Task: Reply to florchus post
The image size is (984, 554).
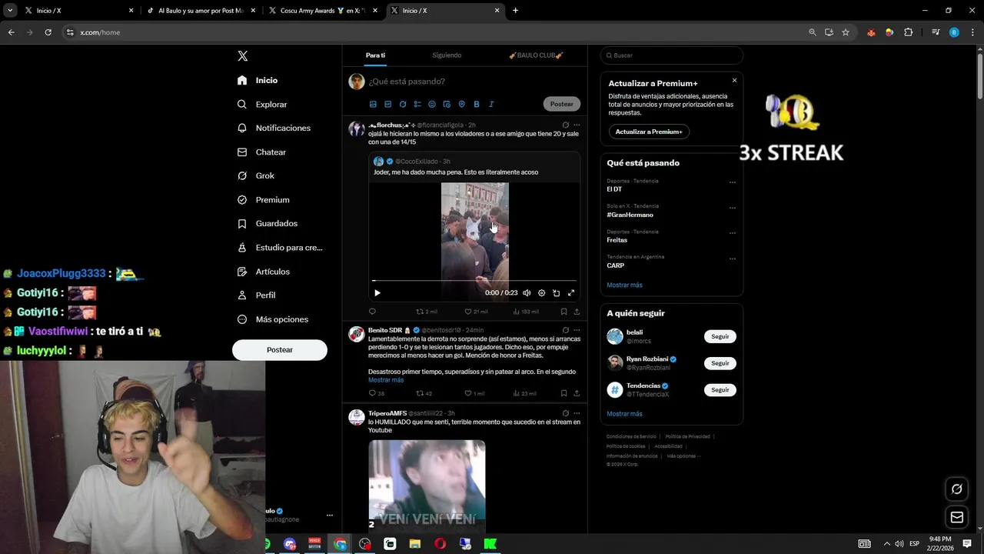Action: coord(372,312)
